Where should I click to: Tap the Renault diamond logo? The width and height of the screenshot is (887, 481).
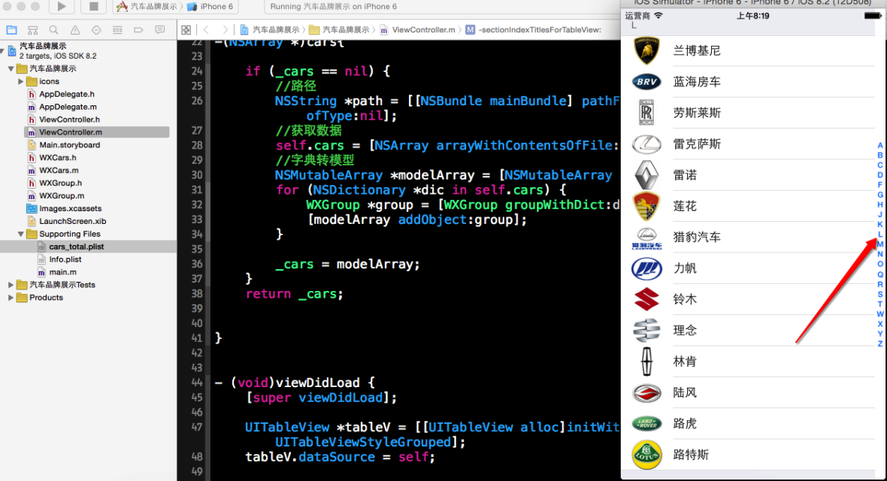coord(646,175)
